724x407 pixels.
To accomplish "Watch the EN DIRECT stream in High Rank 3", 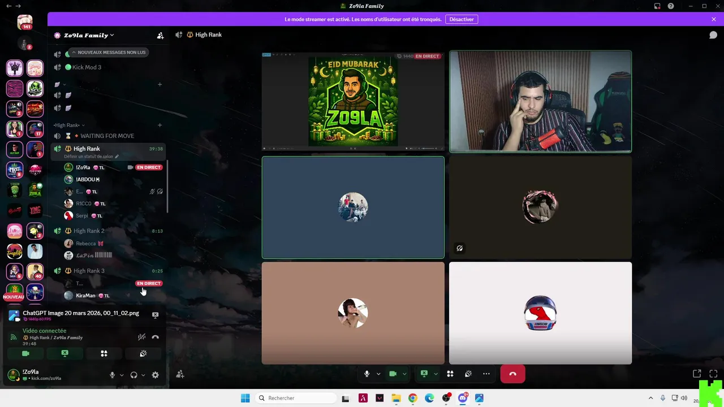I will [x=149, y=283].
